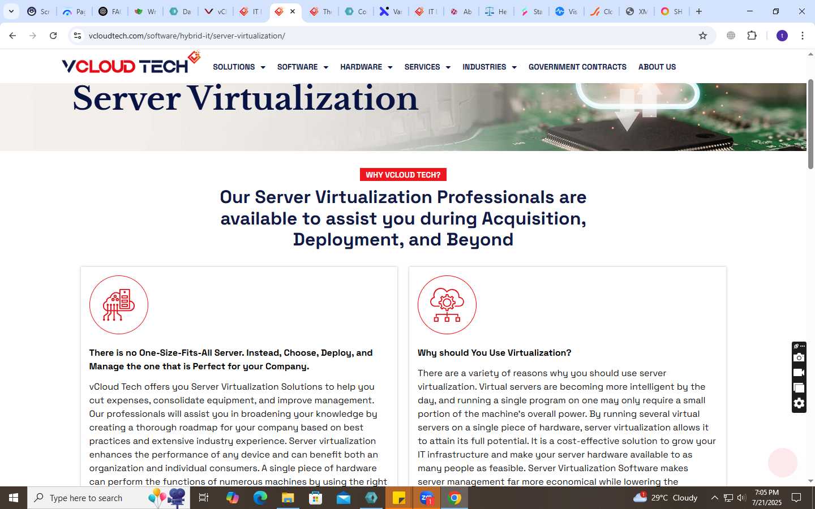The image size is (815, 509).
Task: View site information icon in address bar
Action: tap(78, 36)
